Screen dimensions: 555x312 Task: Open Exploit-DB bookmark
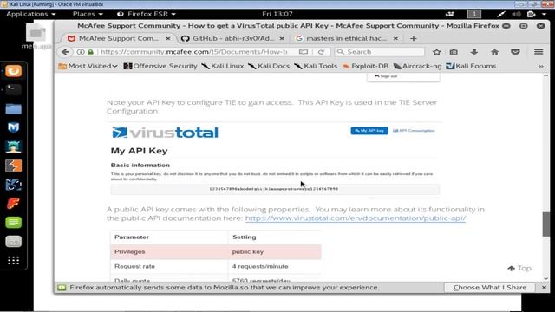point(366,66)
